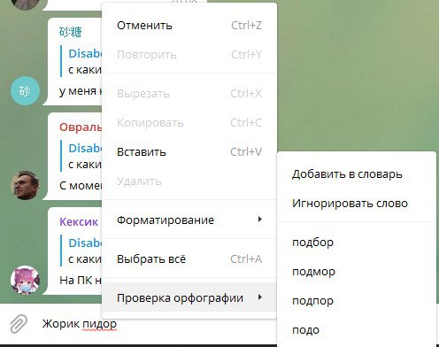The height and width of the screenshot is (347, 439).
Task: Click Игнорировать слово option
Action: (x=357, y=204)
